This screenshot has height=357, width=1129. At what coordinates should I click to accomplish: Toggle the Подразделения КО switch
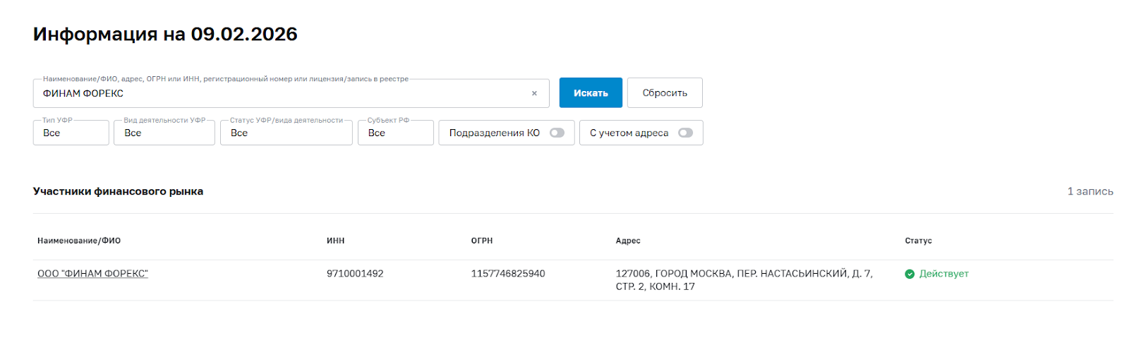(x=557, y=133)
